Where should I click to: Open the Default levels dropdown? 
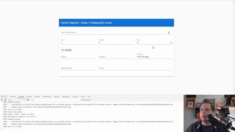click(86, 100)
